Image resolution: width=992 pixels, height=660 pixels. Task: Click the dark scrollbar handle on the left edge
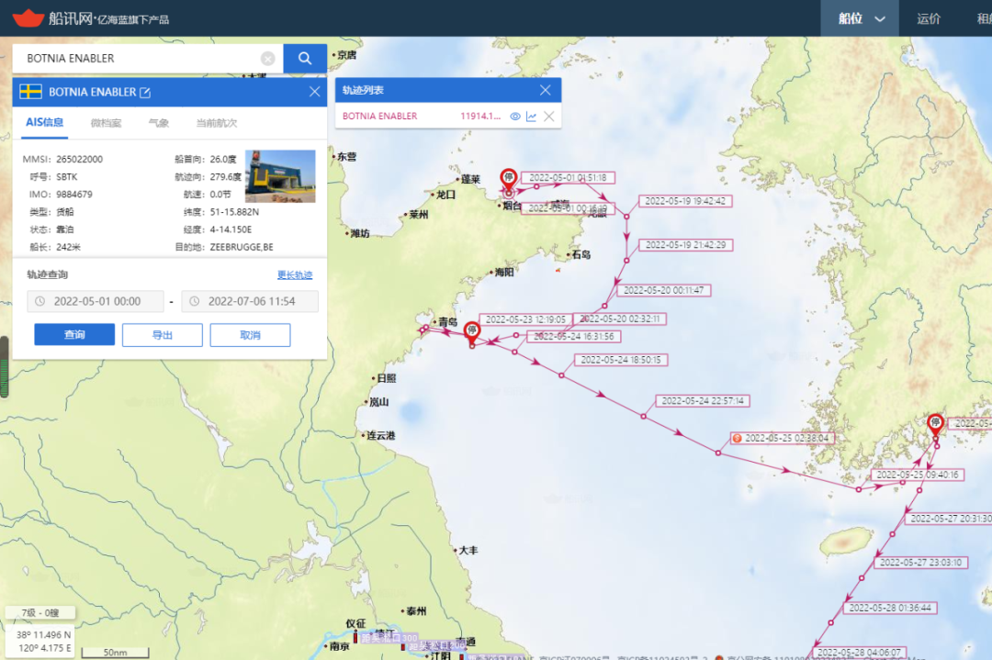tap(4, 347)
